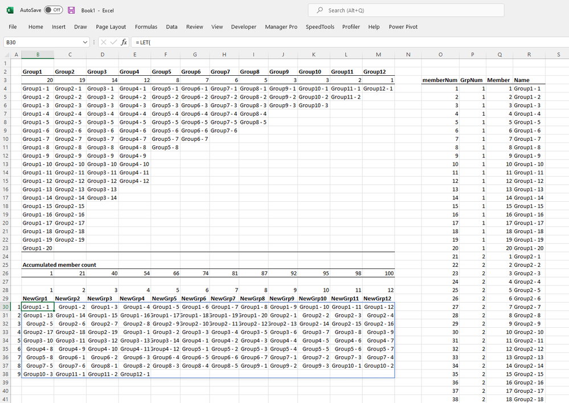Select Group10 - 3 cell in row 38
This screenshot has width=569, height=403.
click(38, 374)
